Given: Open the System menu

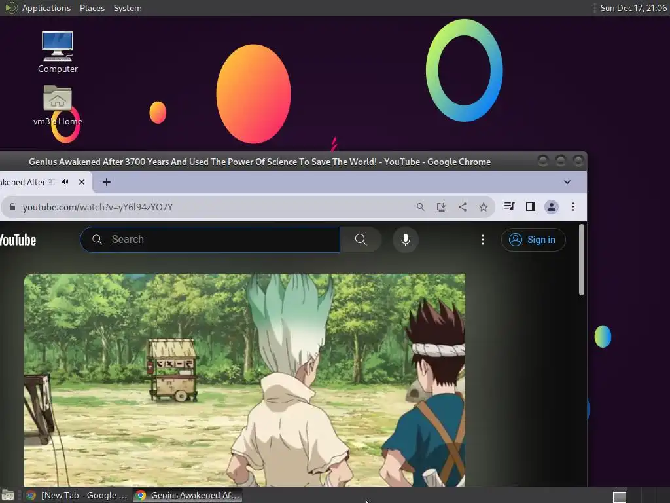Looking at the screenshot, I should 128,8.
